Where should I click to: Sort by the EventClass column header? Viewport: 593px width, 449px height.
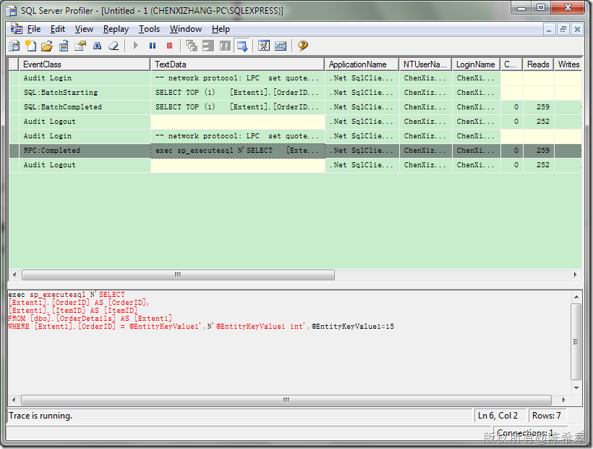click(x=85, y=64)
